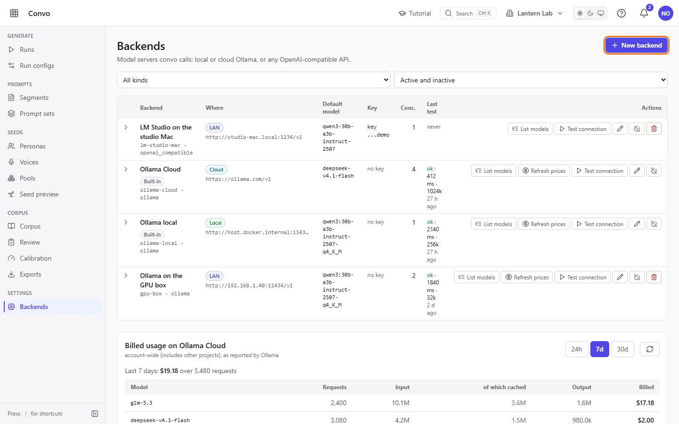Open Run configs page
The image size is (679, 424).
point(52,65)
